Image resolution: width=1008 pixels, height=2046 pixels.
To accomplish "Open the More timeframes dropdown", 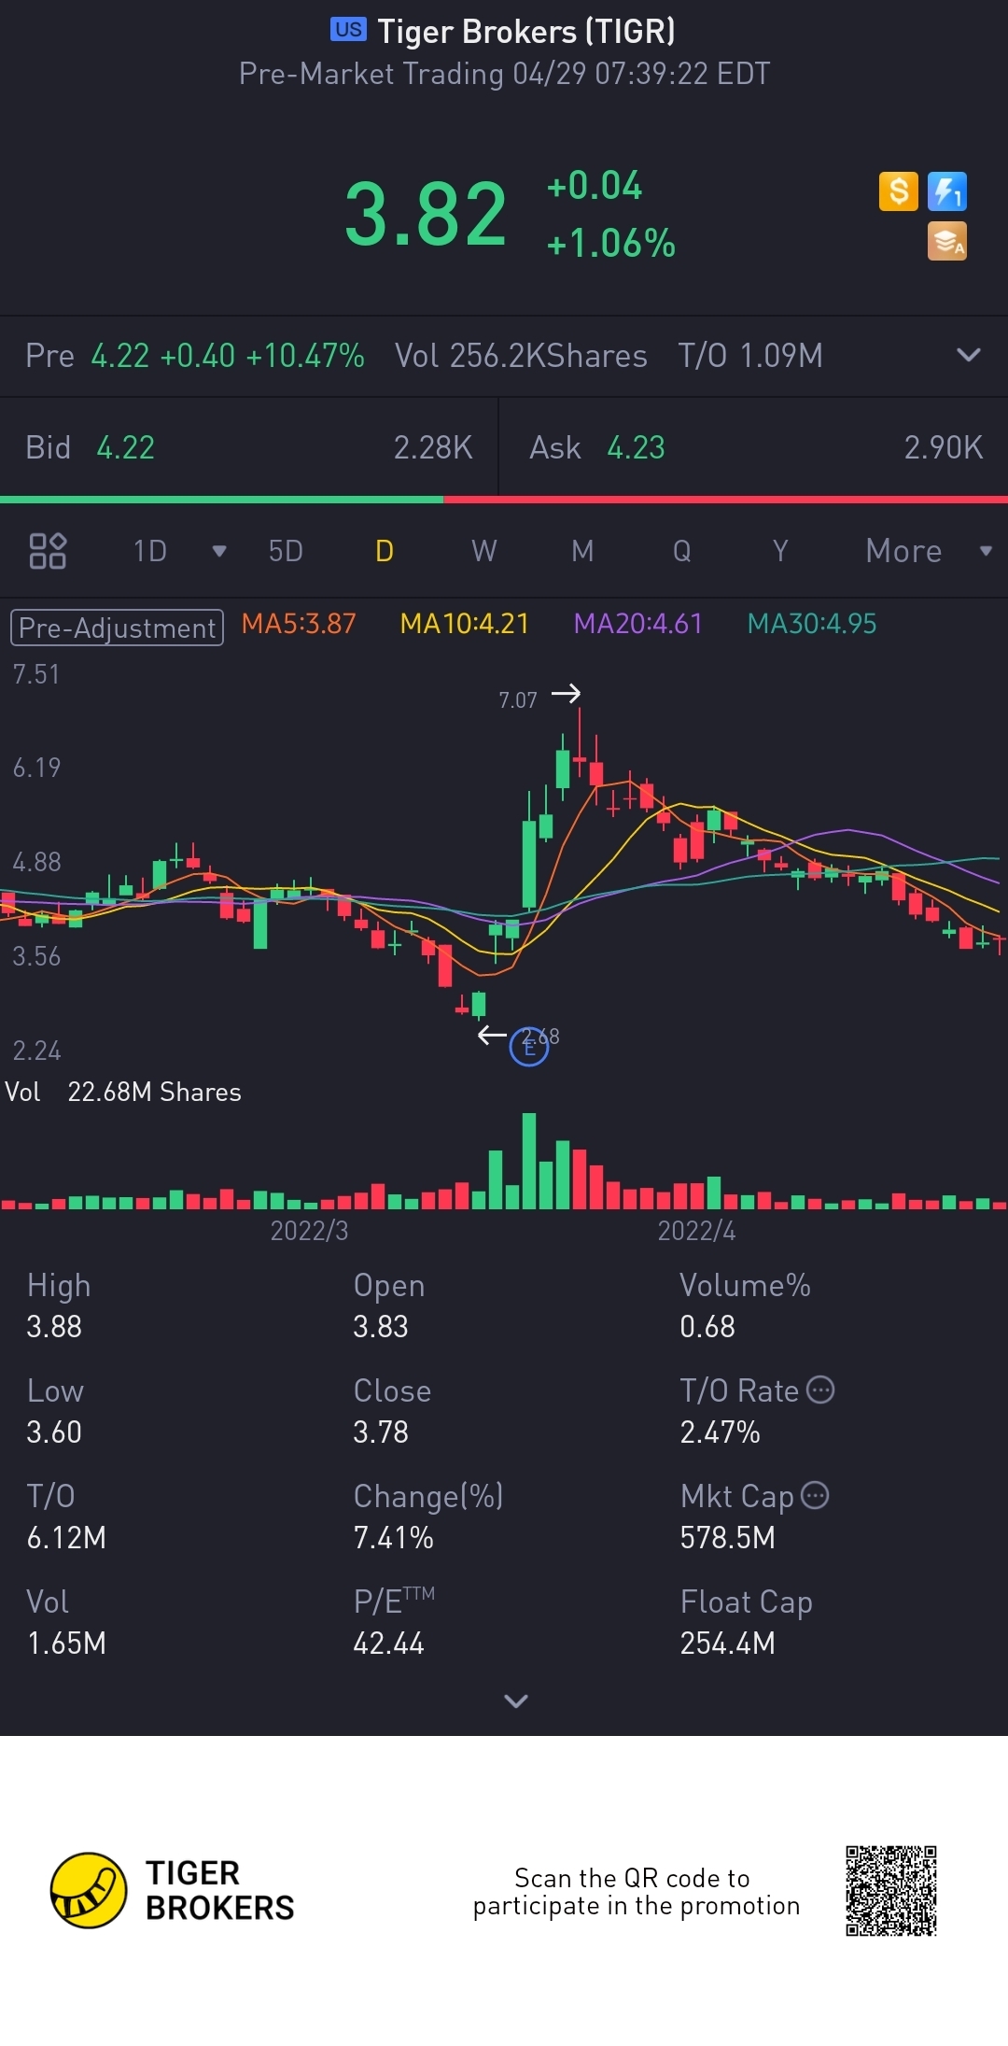I will (x=929, y=551).
